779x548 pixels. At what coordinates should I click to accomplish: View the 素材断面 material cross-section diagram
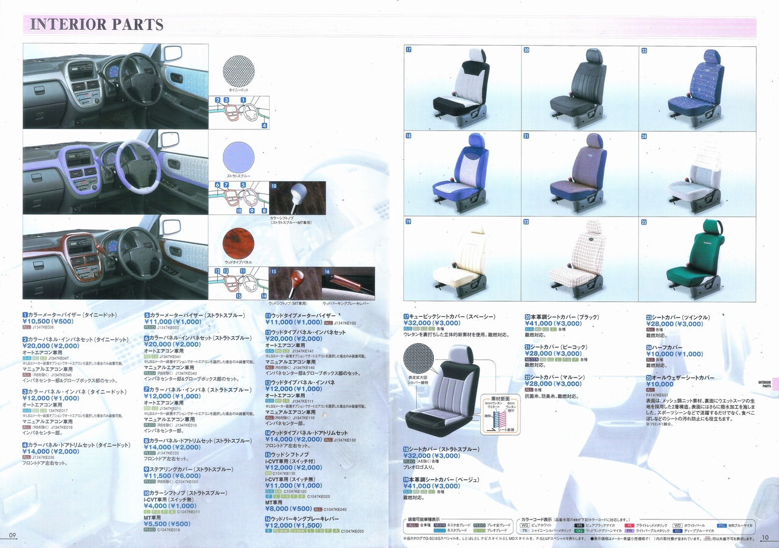[x=500, y=414]
